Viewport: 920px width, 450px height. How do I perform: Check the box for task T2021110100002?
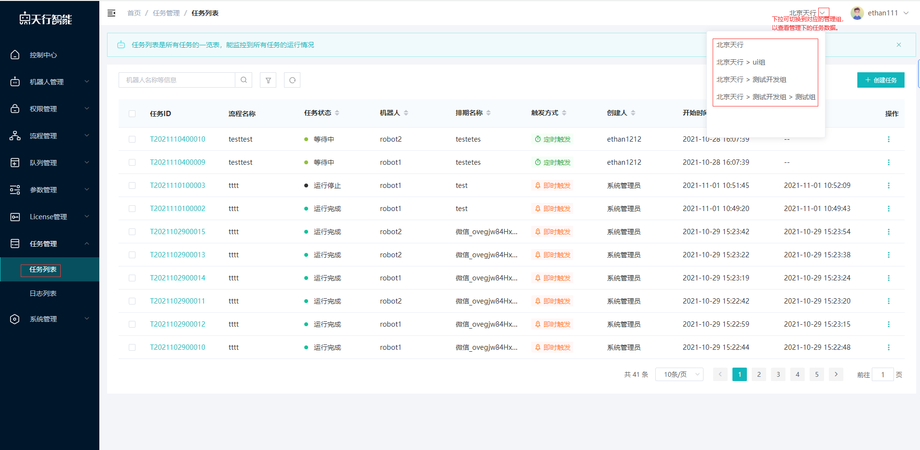pos(132,209)
